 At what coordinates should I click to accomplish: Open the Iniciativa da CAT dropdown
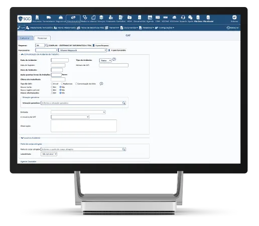point(70,117)
